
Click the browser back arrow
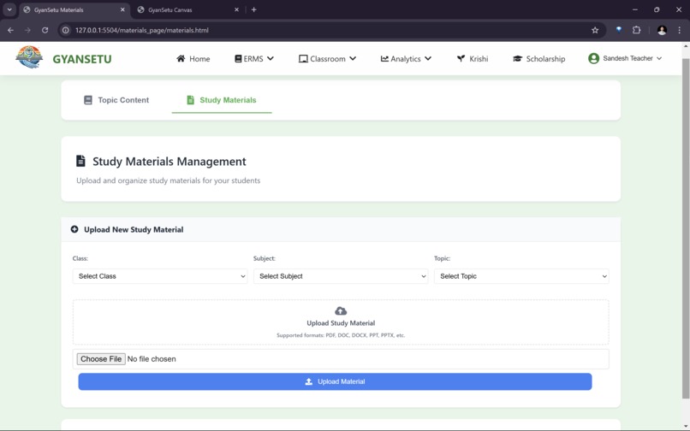[10, 30]
